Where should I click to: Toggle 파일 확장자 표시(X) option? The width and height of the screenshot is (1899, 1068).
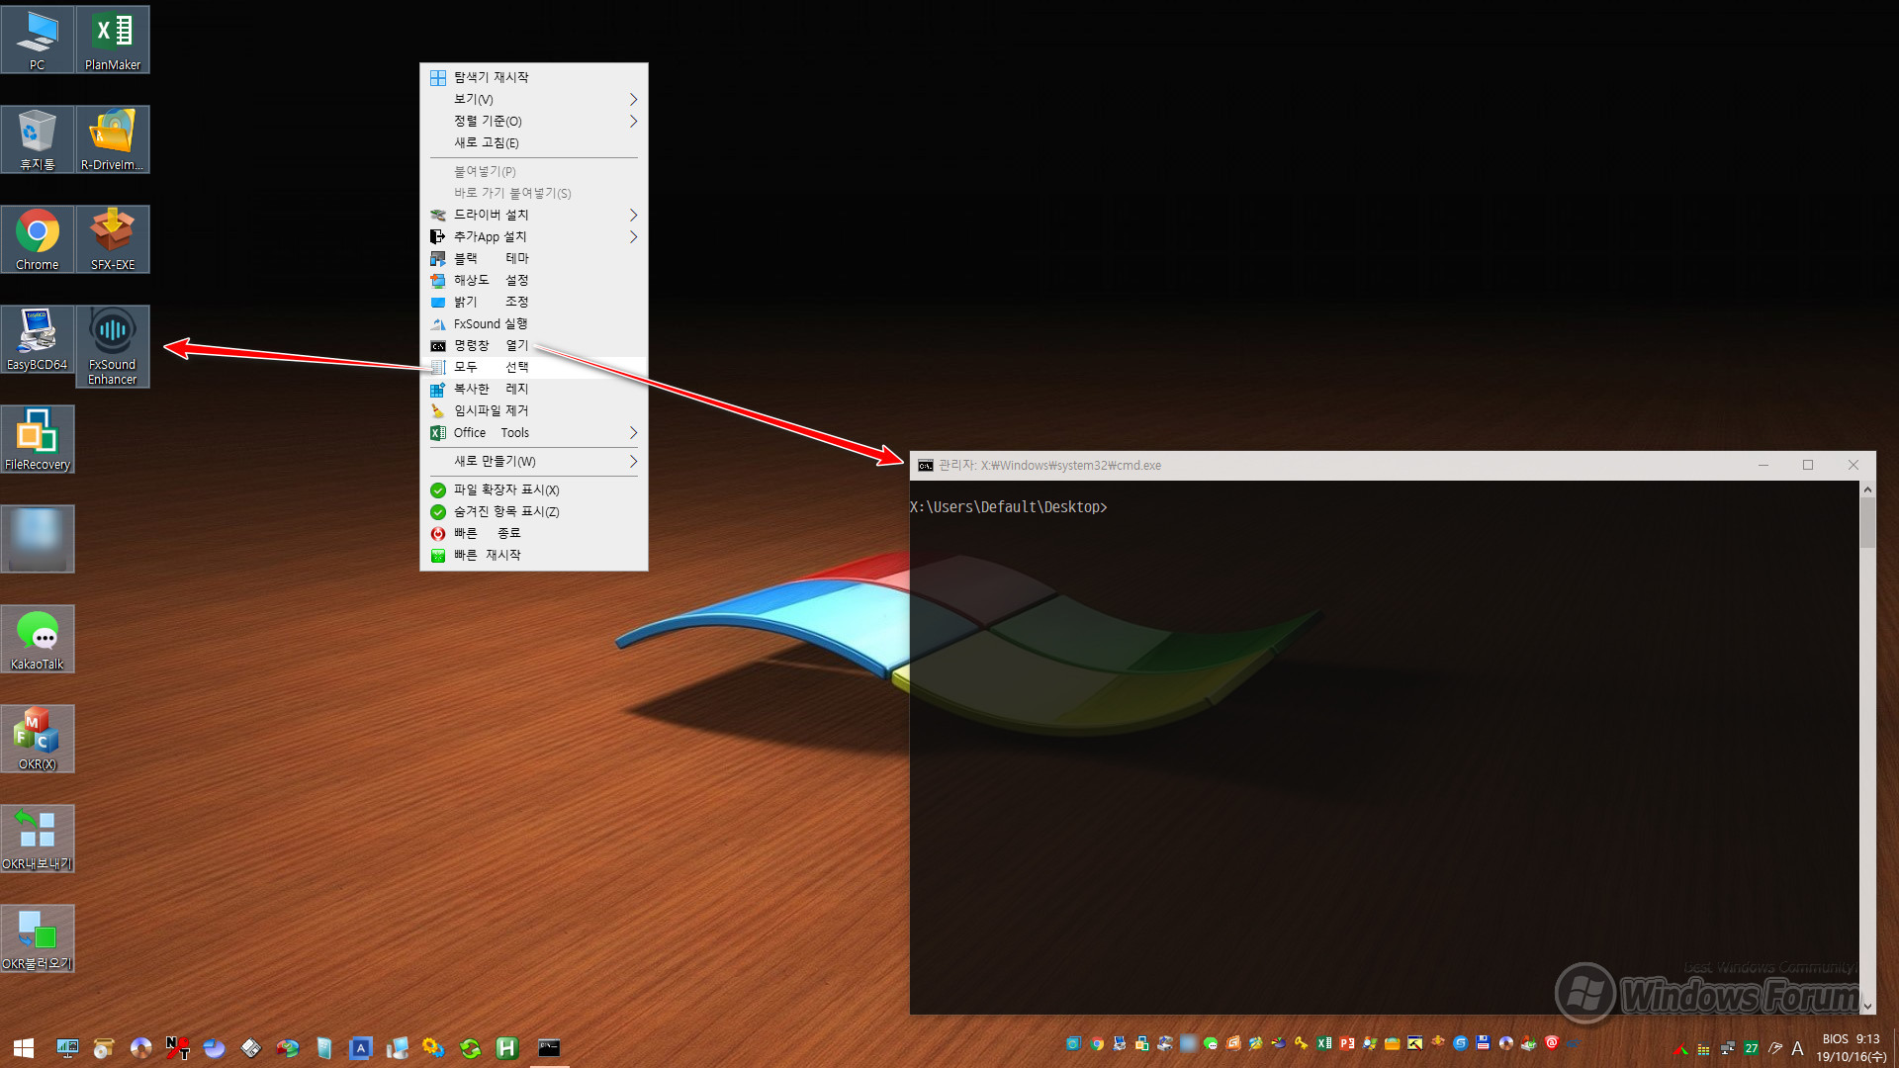(x=534, y=490)
